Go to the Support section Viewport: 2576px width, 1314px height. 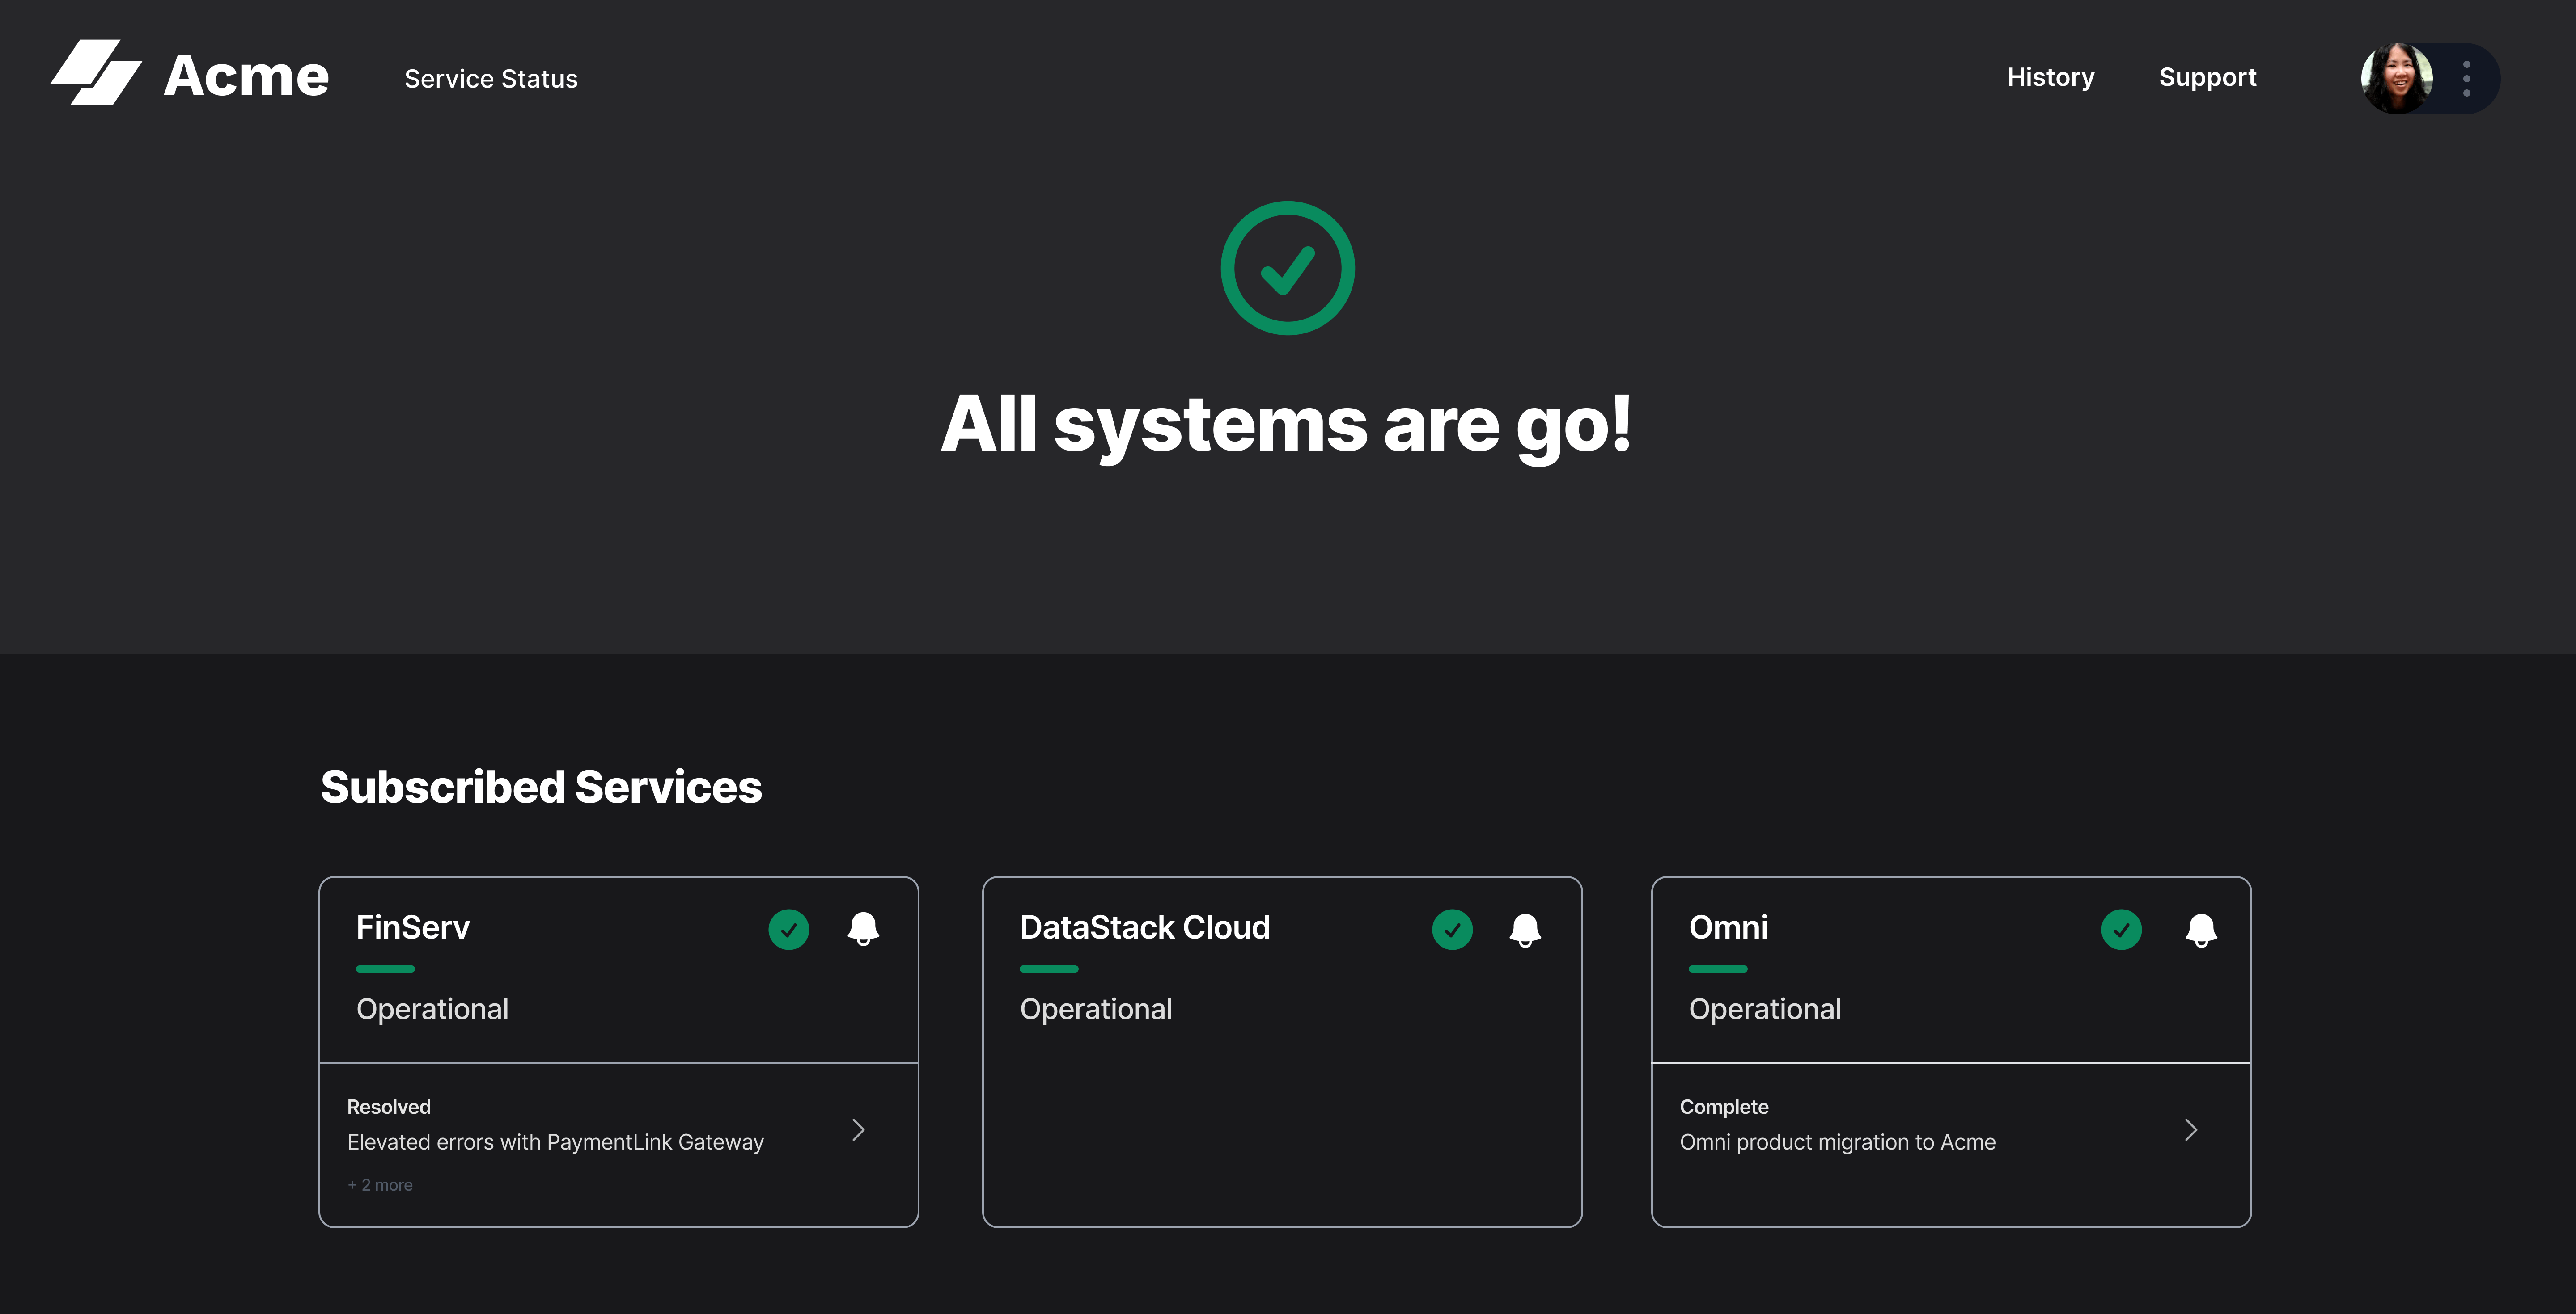(2207, 78)
